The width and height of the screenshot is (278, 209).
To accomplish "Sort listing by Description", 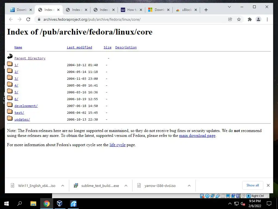I will coord(126,47).
